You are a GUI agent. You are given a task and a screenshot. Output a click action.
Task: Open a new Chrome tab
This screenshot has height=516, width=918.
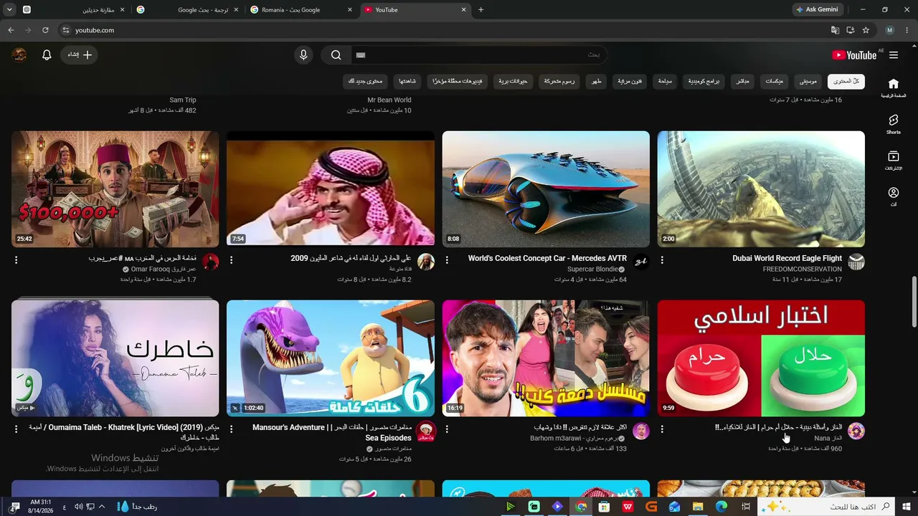(481, 10)
